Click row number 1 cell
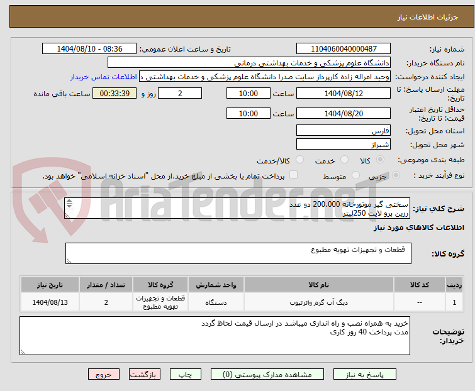475x391 pixels. tap(454, 302)
